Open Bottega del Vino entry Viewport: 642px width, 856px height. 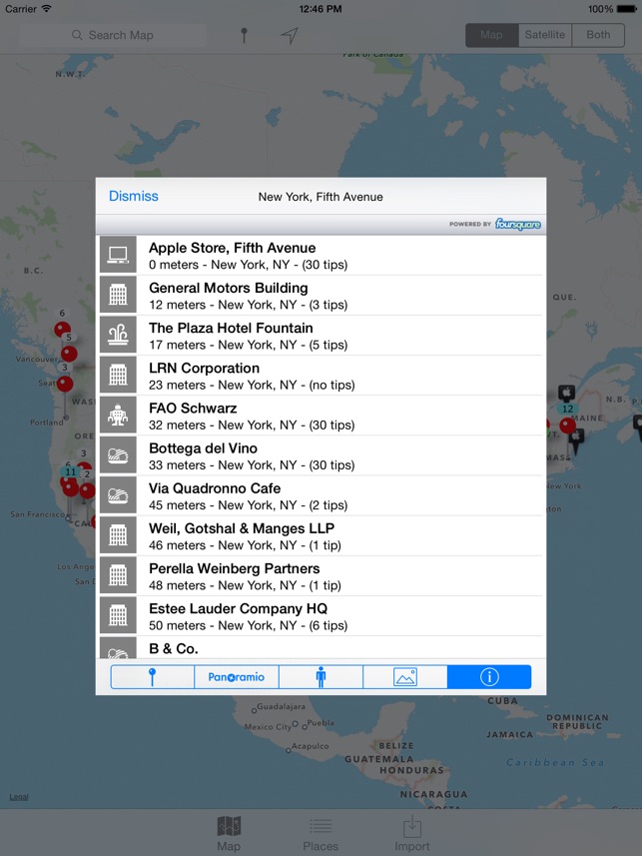tap(321, 455)
